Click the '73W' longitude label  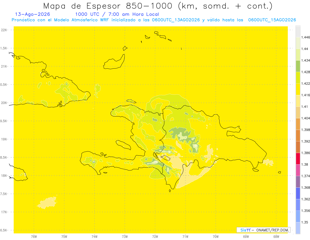point(125,237)
